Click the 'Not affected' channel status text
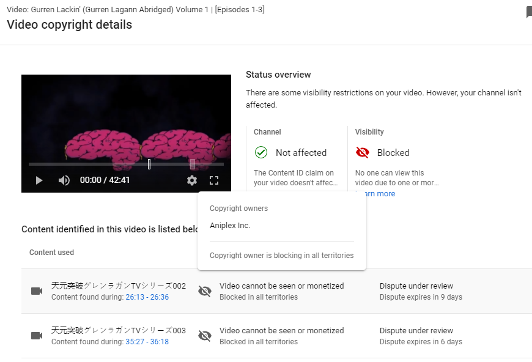Image resolution: width=532 pixels, height=362 pixels. pos(301,153)
